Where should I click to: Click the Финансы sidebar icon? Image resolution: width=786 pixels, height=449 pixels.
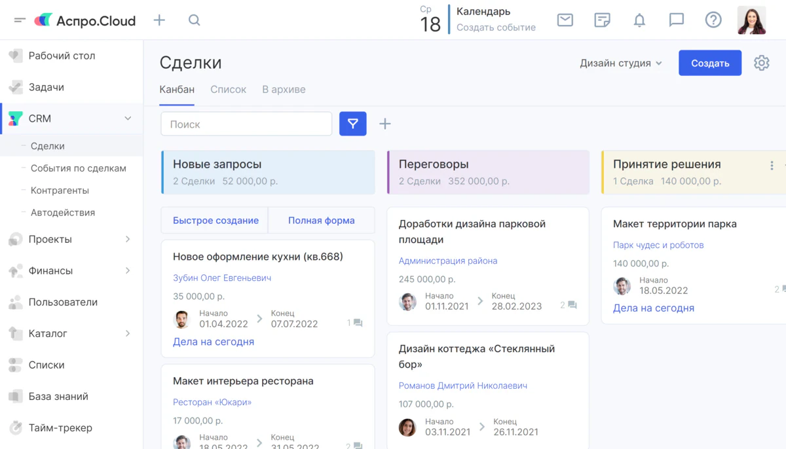point(16,271)
